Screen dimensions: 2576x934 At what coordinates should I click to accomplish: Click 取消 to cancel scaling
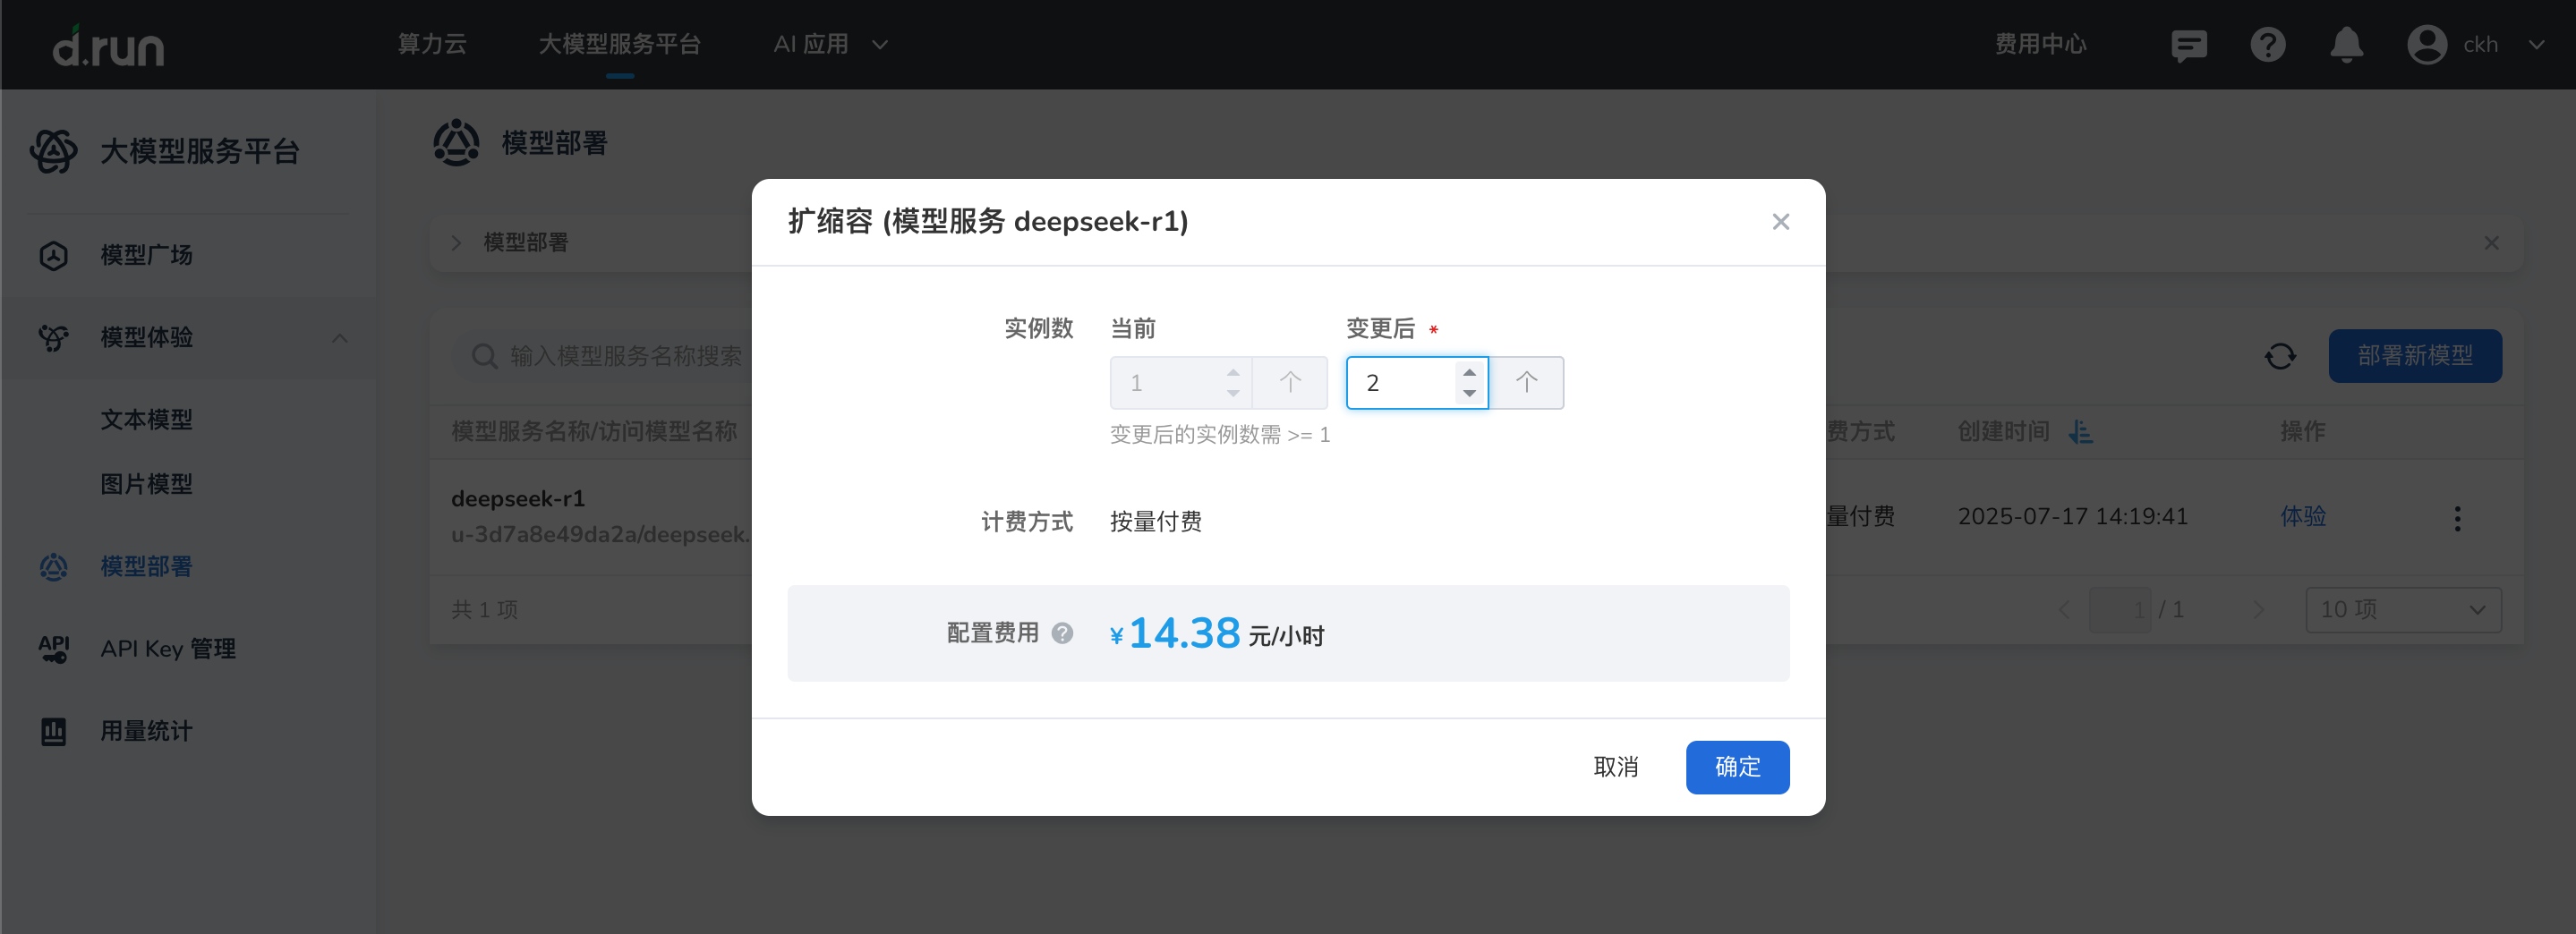[x=1615, y=767]
